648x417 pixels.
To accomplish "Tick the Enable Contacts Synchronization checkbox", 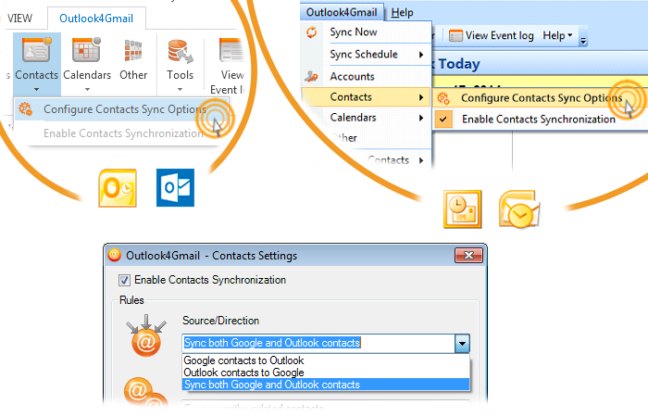I will [x=124, y=280].
